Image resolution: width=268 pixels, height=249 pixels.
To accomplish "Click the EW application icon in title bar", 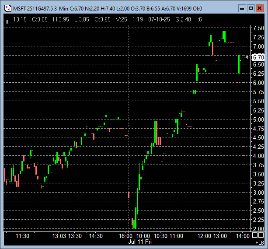I will pyautogui.click(x=8, y=8).
